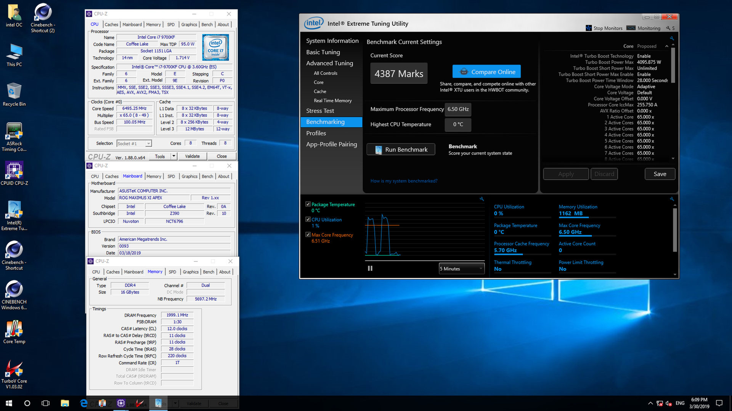Toggle Max Core Frequency graph checkbox
Image resolution: width=732 pixels, height=411 pixels.
tap(308, 235)
